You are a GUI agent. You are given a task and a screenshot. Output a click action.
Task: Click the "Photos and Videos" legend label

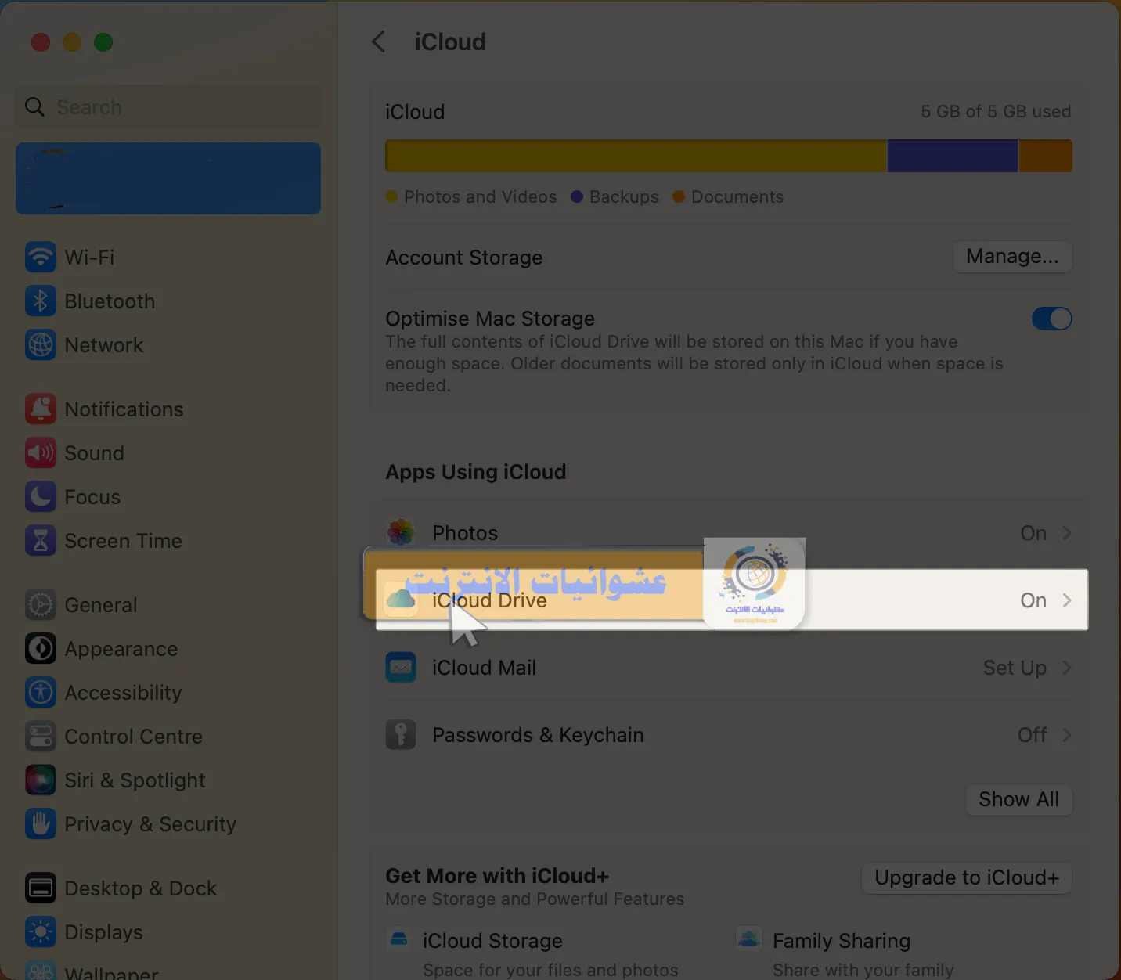pos(480,196)
